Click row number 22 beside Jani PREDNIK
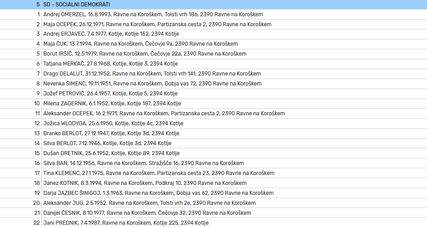Image resolution: width=427 pixels, height=227 pixels. [x=36, y=223]
